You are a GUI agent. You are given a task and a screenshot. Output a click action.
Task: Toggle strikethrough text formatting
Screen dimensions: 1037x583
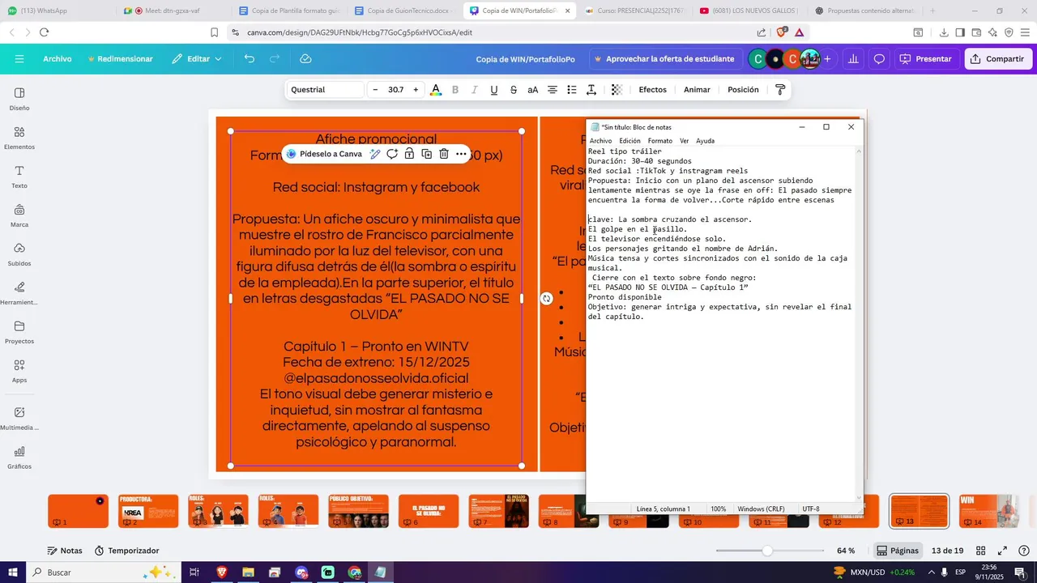coord(514,90)
